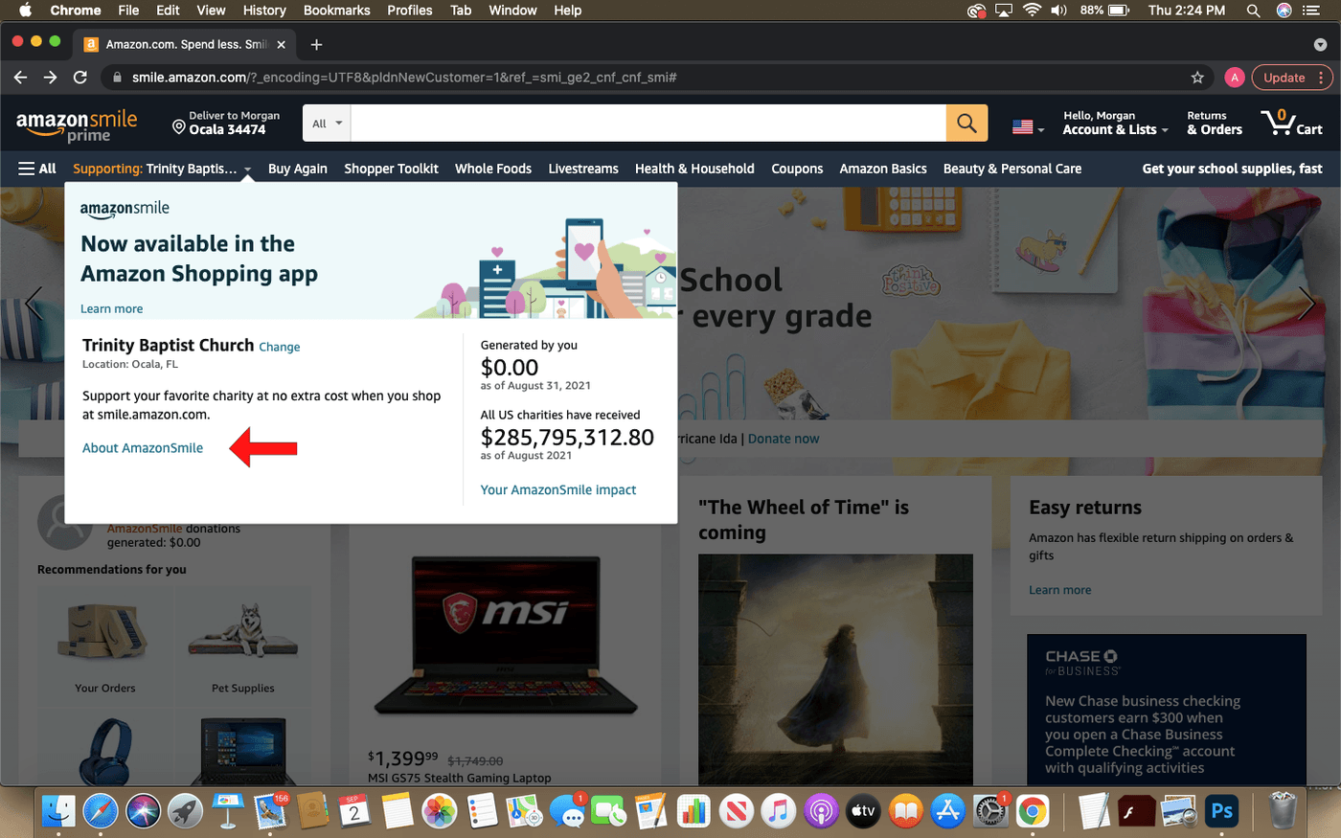Click the Wheel of Time image
The image size is (1341, 838).
click(x=835, y=668)
